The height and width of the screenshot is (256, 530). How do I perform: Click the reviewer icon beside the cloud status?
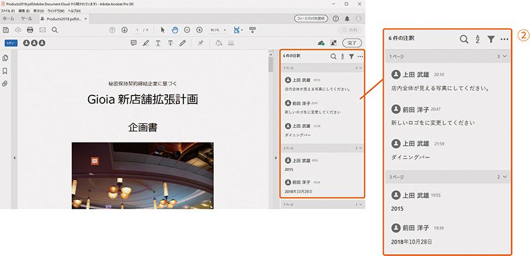click(333, 43)
